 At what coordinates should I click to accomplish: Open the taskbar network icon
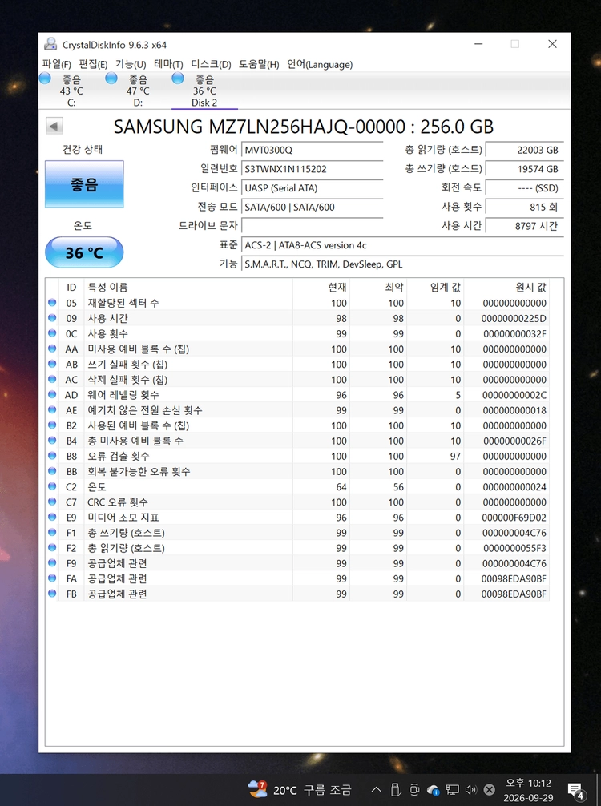tap(452, 789)
